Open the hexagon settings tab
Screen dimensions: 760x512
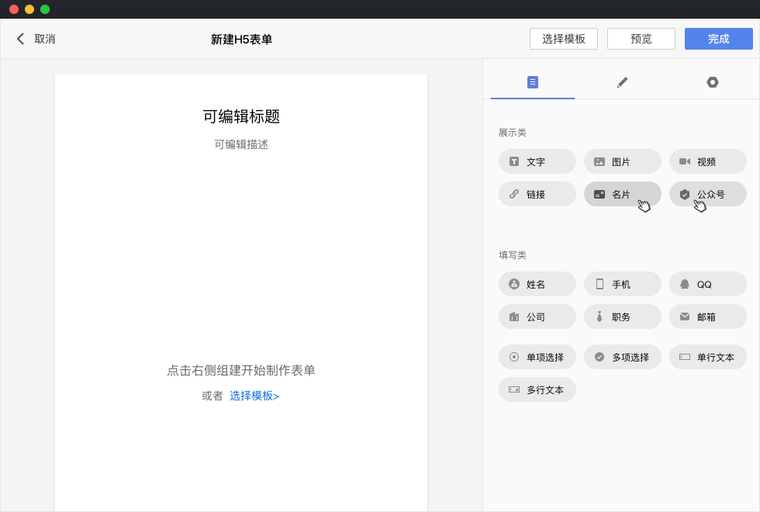712,82
